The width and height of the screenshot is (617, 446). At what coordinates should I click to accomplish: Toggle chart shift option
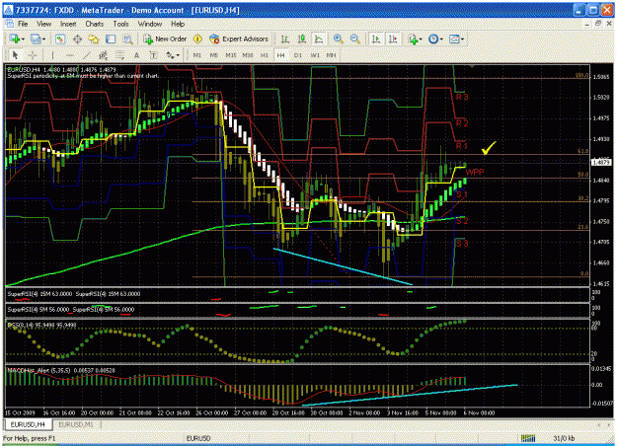(x=393, y=38)
